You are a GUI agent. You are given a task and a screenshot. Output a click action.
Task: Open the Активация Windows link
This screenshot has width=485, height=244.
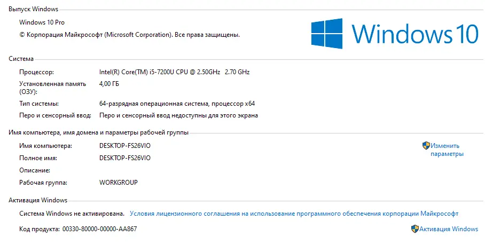[449, 229]
